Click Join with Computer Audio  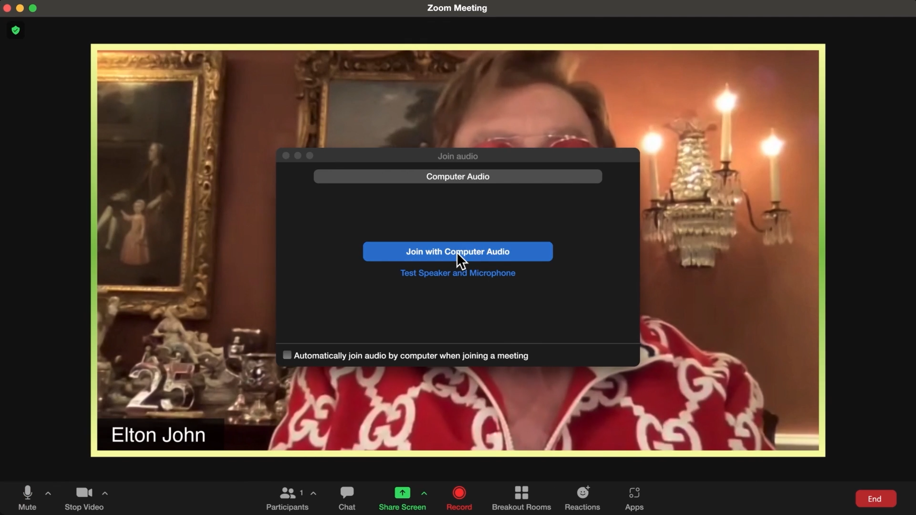pos(458,251)
